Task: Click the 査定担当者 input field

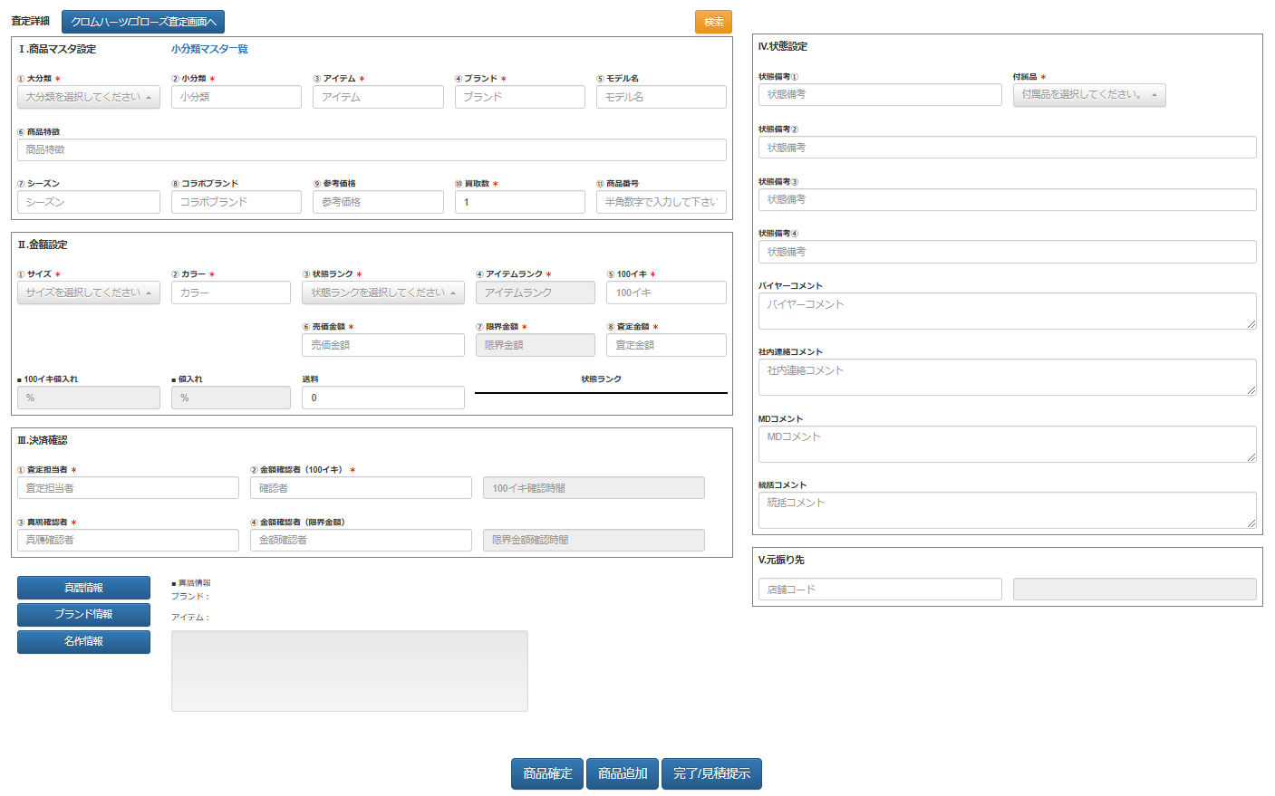Action: point(128,488)
